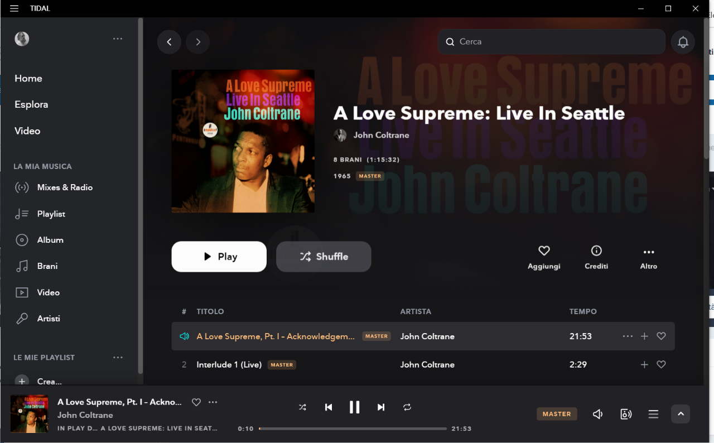Click MASTER quality button in player bar
714x443 pixels.
[x=557, y=414]
